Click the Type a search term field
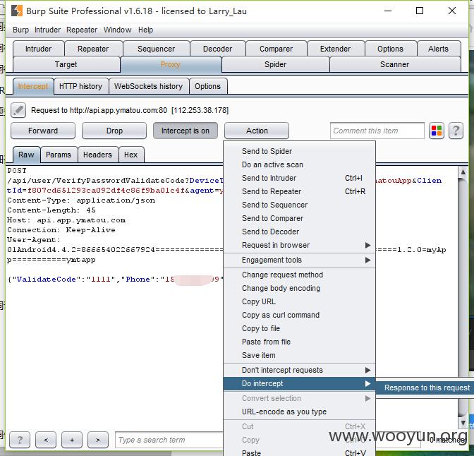Image resolution: width=474 pixels, height=456 pixels. 169,440
